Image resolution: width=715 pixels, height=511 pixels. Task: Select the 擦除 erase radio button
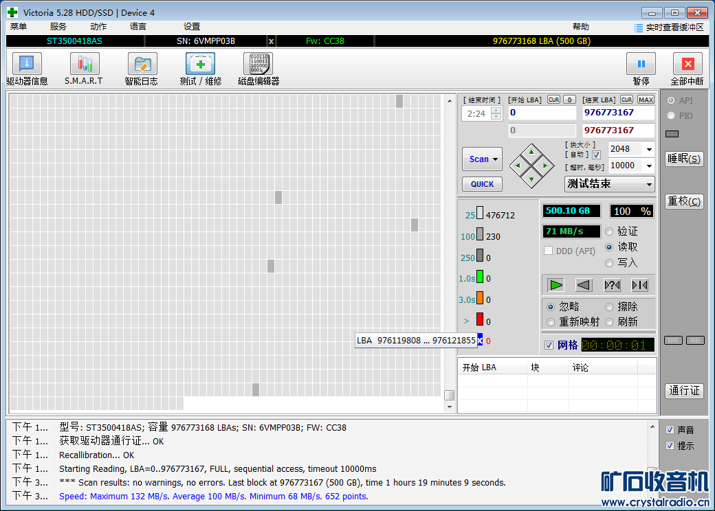(609, 307)
